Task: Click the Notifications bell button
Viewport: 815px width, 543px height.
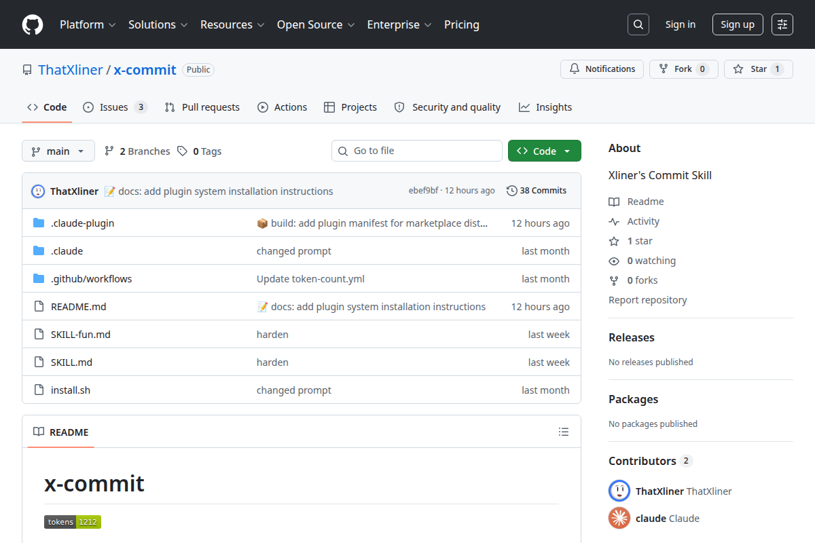Action: click(602, 69)
